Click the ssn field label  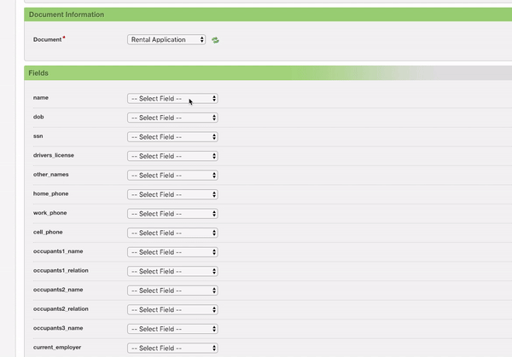pos(38,136)
